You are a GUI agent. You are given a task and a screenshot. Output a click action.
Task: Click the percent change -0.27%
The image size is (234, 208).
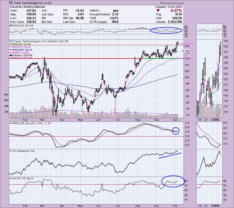pyautogui.click(x=176, y=11)
